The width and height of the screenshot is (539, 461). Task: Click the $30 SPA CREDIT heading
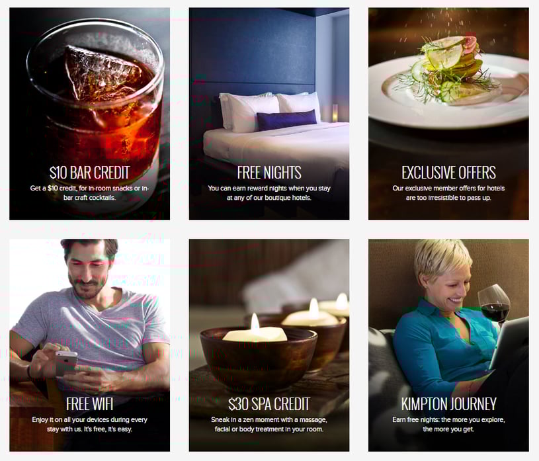click(x=269, y=404)
